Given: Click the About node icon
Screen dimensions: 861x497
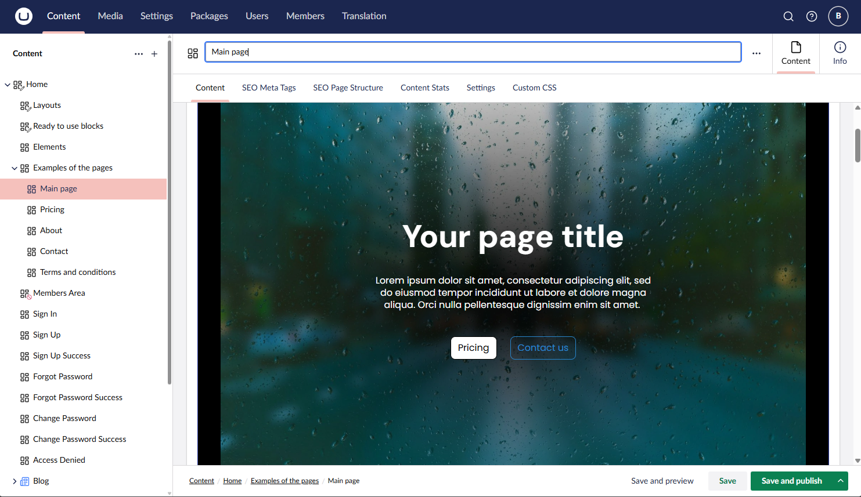Looking at the screenshot, I should [31, 231].
